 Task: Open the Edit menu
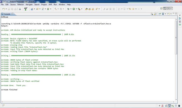point(7,4)
